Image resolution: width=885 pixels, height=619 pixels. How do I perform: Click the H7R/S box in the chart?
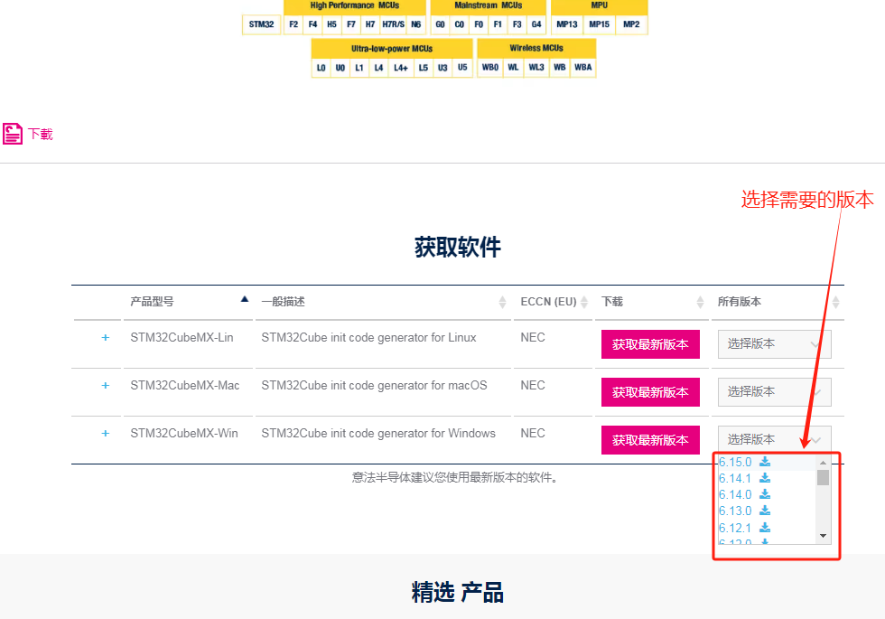click(393, 24)
